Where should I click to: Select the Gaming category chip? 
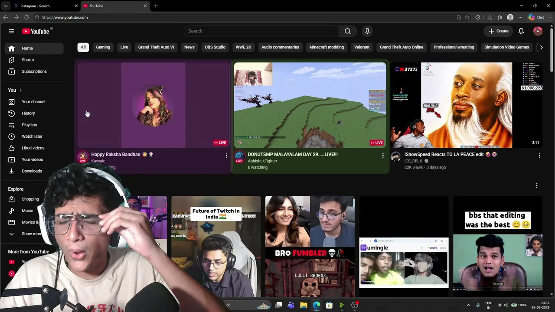[103, 47]
